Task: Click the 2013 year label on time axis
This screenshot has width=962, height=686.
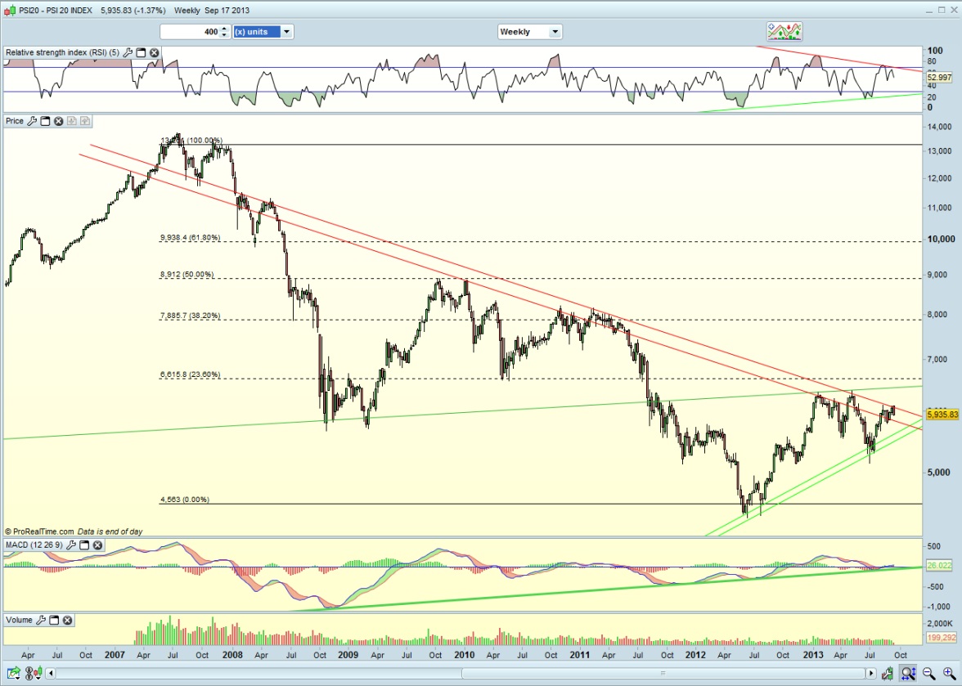Action: [x=813, y=655]
